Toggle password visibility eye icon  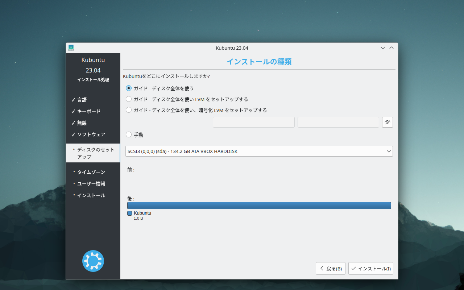(388, 122)
